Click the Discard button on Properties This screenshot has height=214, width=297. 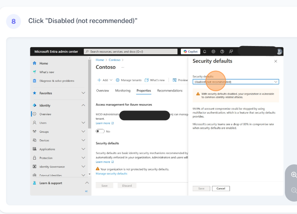(127, 185)
